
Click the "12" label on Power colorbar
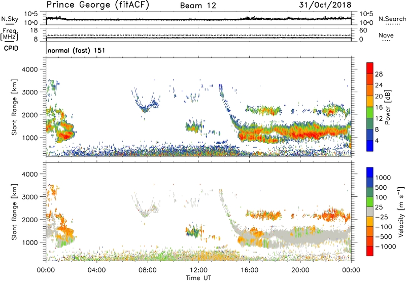[x=379, y=119]
